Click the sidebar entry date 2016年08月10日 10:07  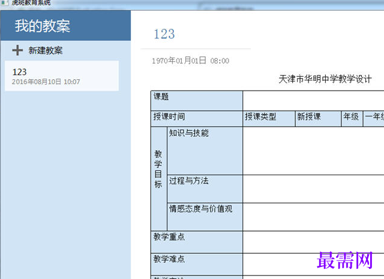click(x=46, y=82)
